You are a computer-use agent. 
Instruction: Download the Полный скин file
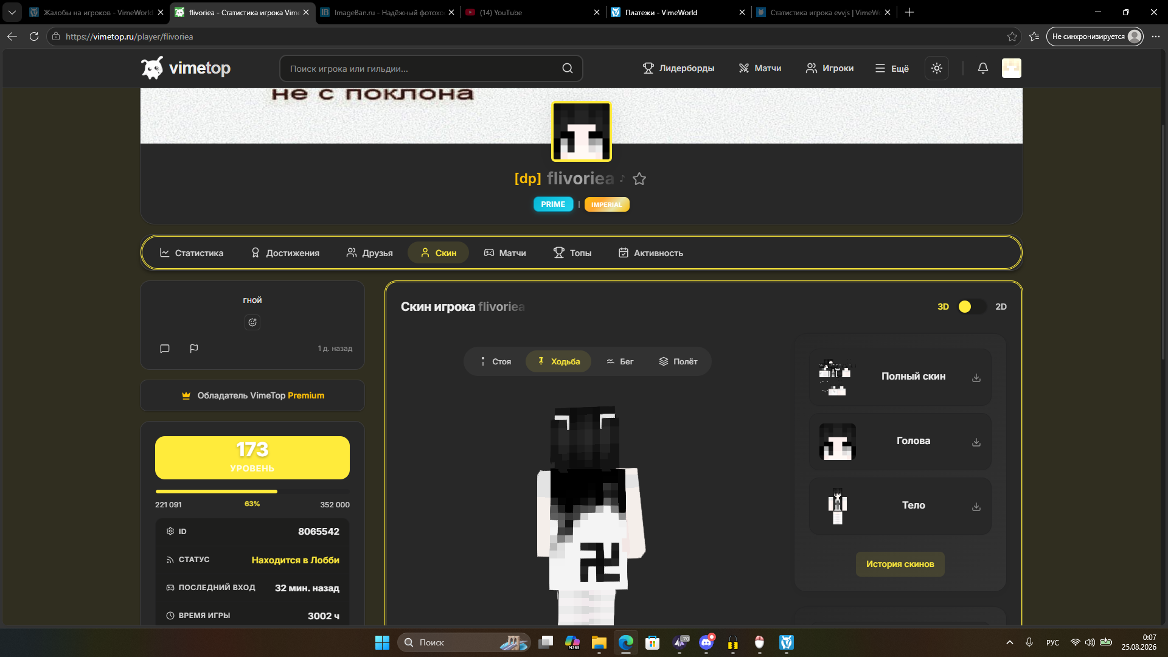click(x=976, y=378)
